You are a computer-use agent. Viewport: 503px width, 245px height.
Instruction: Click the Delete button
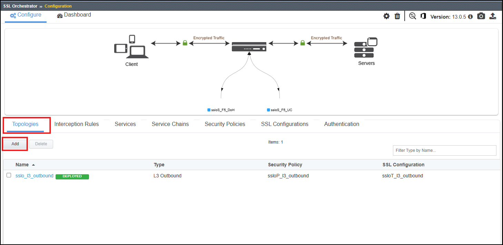tap(41, 144)
